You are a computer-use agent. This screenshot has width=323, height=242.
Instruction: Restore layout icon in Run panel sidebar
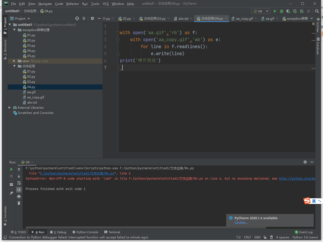click(x=11, y=185)
